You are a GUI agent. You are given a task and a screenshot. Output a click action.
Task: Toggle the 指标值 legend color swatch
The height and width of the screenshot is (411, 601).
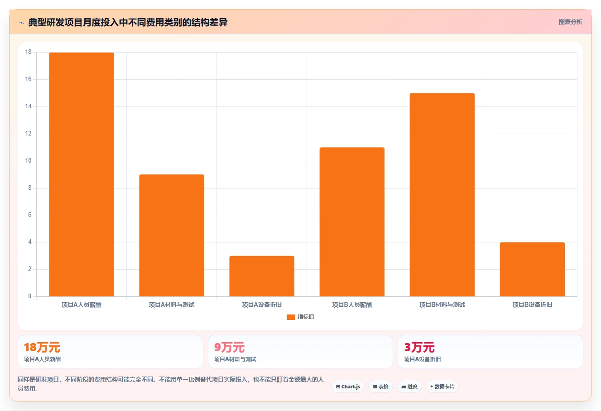291,317
